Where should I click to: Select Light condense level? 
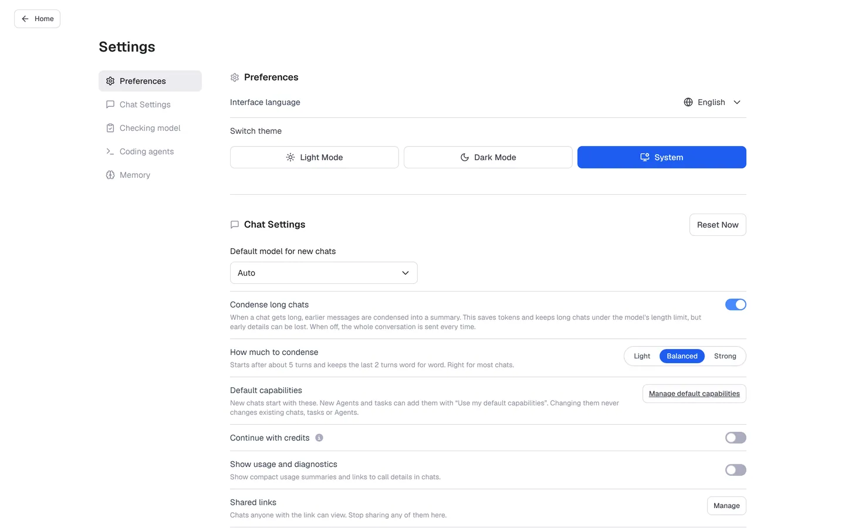pos(642,356)
